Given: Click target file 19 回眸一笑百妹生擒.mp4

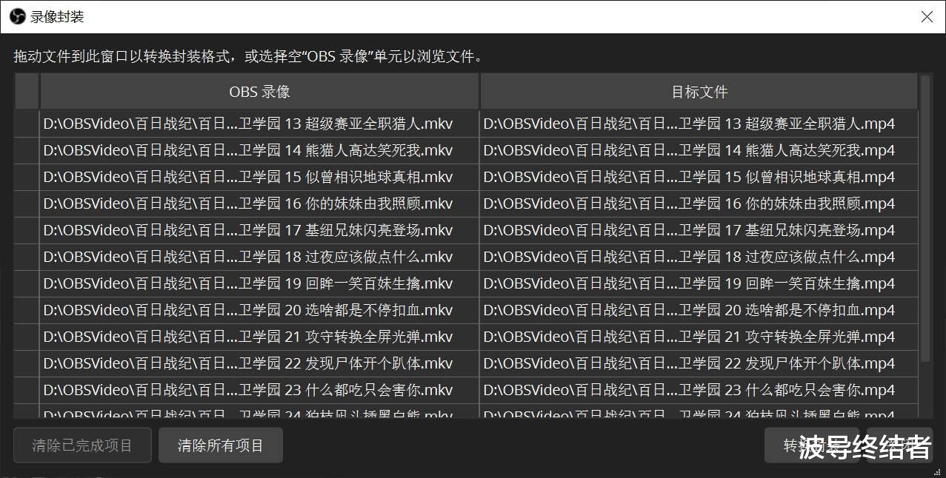Looking at the screenshot, I should pos(699,283).
